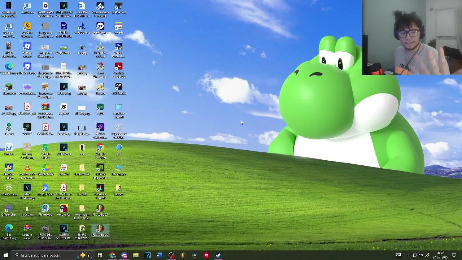Select the Among Us shortcut
Screen dimensions: 462x260
64,211
